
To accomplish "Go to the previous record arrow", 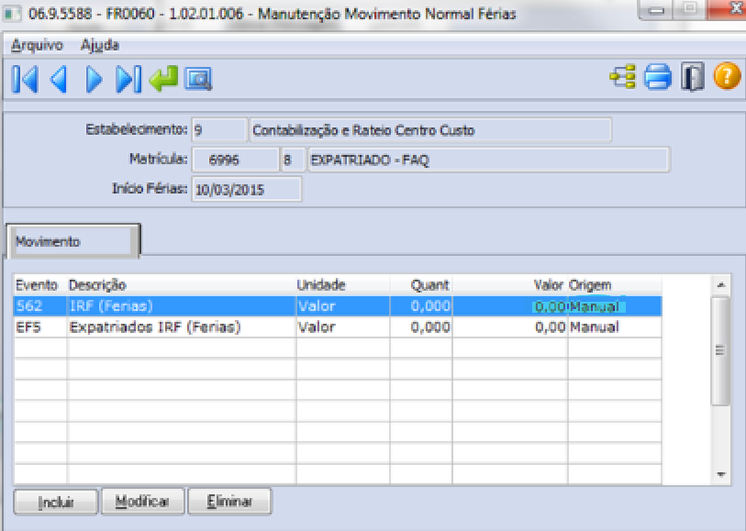I will (59, 79).
